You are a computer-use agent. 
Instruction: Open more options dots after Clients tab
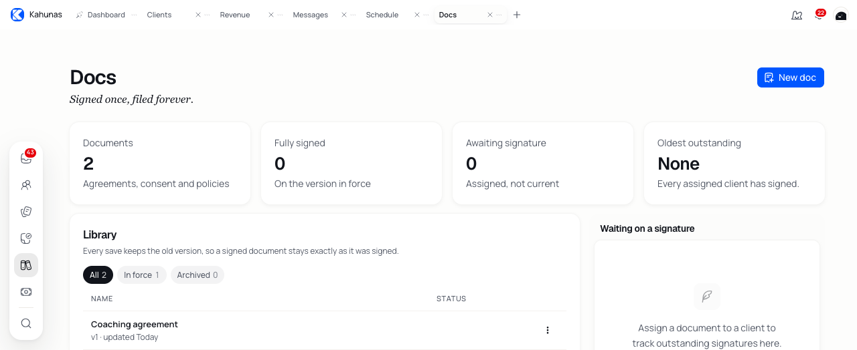(207, 15)
